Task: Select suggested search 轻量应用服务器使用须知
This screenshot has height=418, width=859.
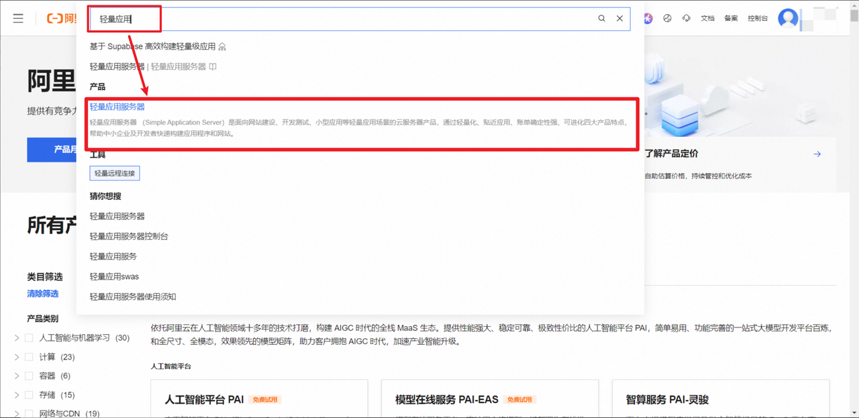Action: tap(133, 297)
